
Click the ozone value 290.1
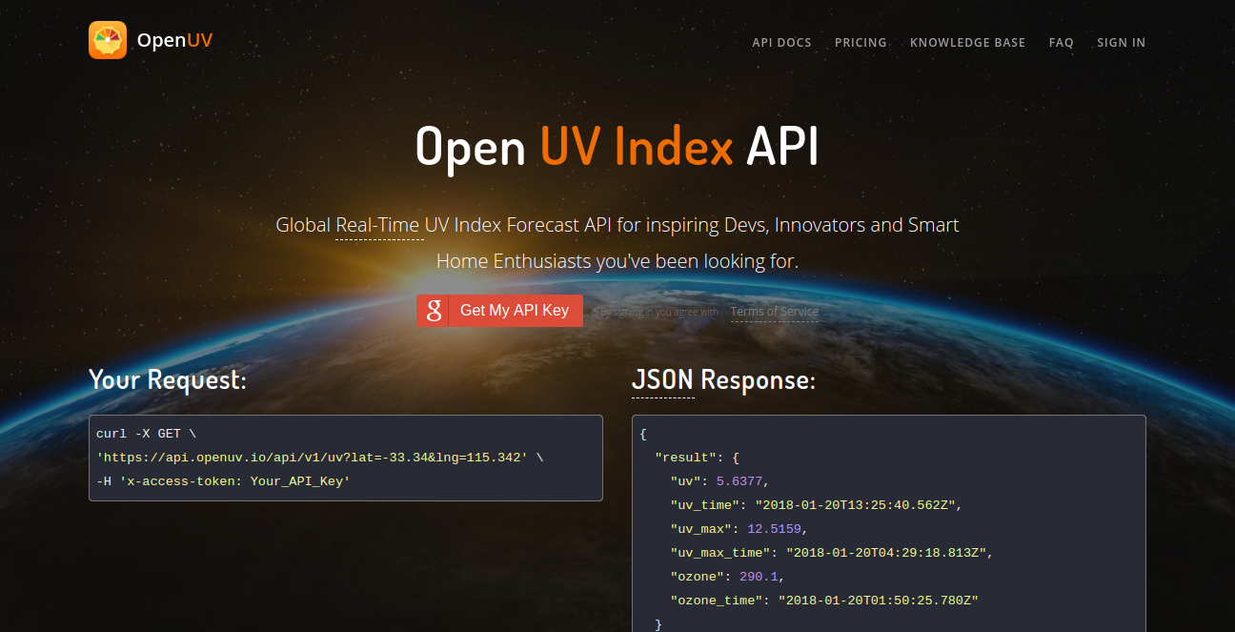click(759, 577)
